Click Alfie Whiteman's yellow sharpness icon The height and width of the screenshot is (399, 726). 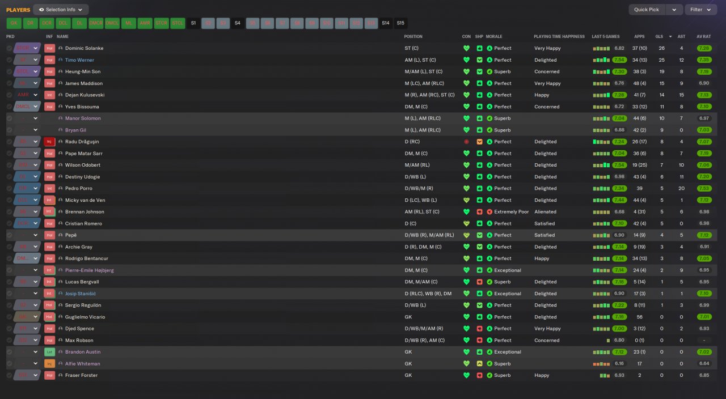point(479,364)
